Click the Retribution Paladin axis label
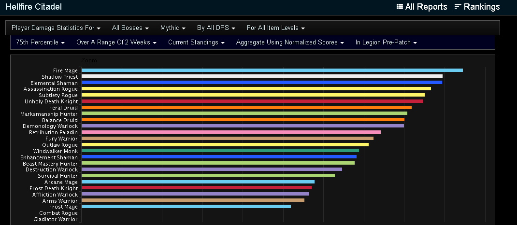The width and height of the screenshot is (517, 225). click(x=54, y=132)
